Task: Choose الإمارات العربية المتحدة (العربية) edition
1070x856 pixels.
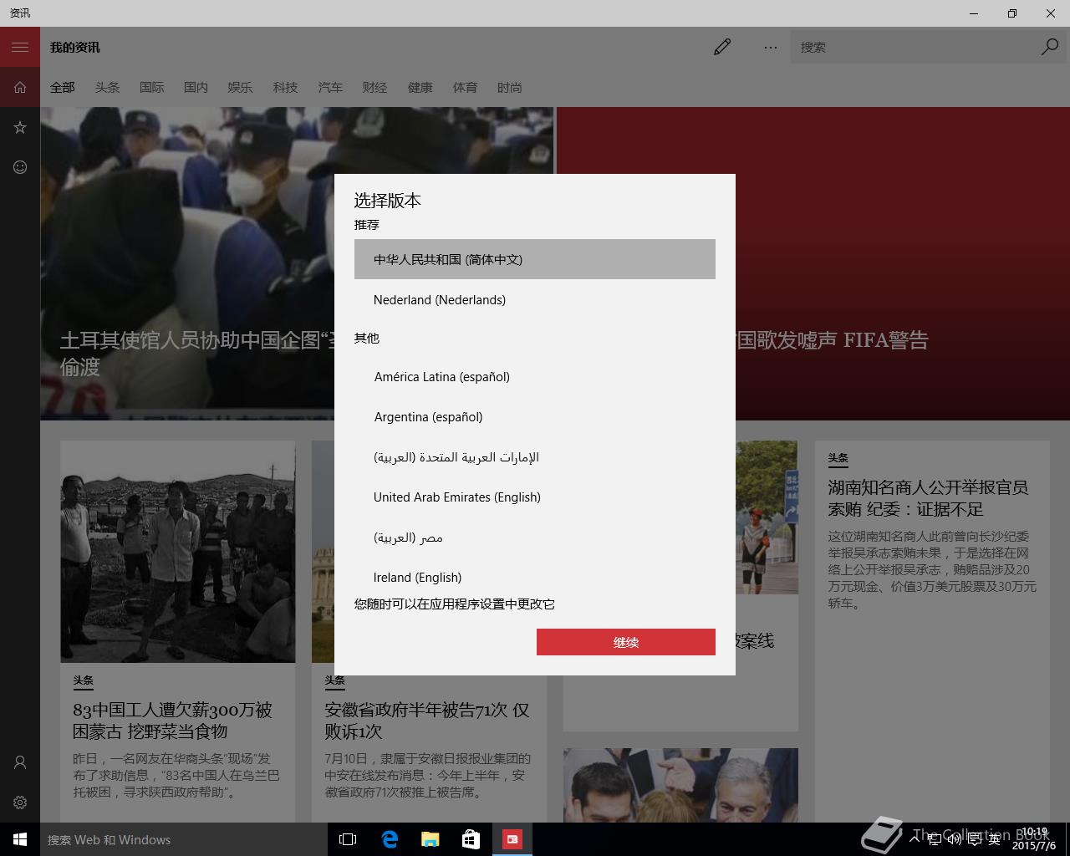Action: point(535,456)
